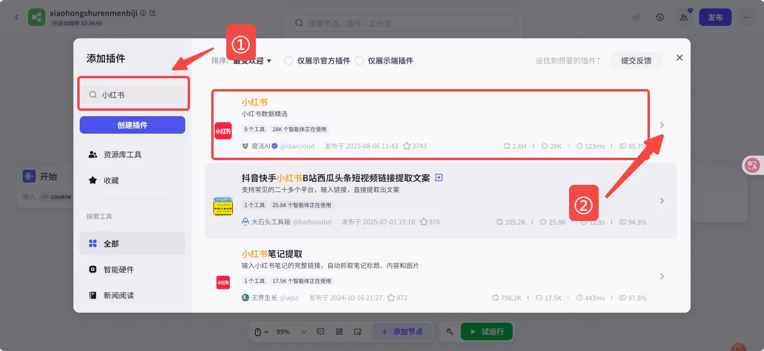This screenshot has height=351, width=764.
Task: Click the icon beside 抖音快手 plugin title
Action: (x=439, y=178)
